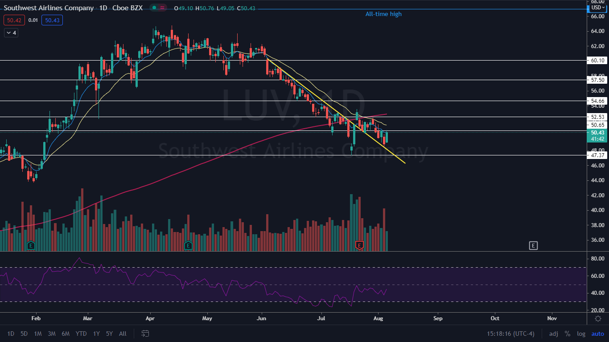Screen dimensions: 609x342
Task: Select the 1Y time range
Action: tap(96, 334)
